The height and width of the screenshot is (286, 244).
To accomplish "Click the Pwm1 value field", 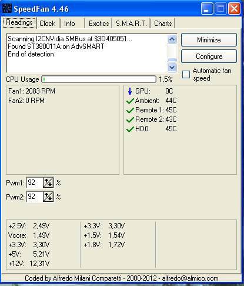I will click(x=34, y=182).
